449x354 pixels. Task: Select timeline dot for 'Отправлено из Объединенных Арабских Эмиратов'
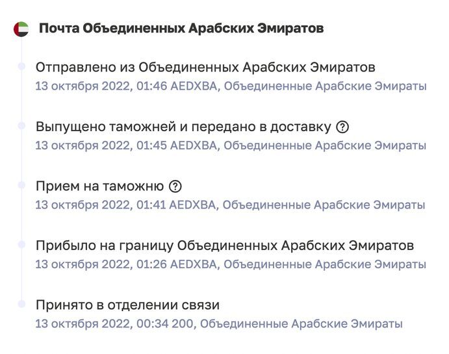[21, 66]
